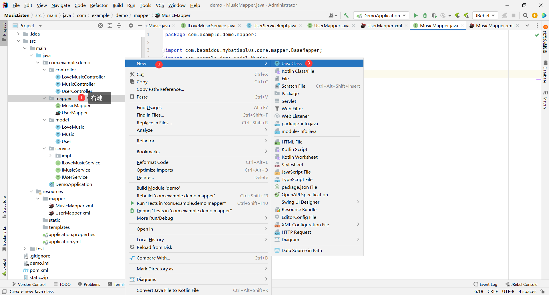Open the Event Log panel
Viewport: 549px width, 295px height.
(486, 284)
